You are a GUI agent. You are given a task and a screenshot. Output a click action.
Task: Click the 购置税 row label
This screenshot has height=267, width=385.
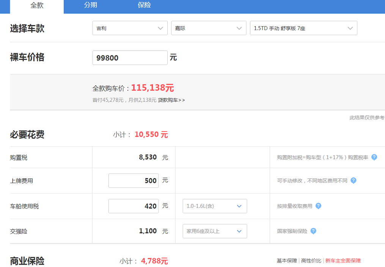(x=19, y=158)
